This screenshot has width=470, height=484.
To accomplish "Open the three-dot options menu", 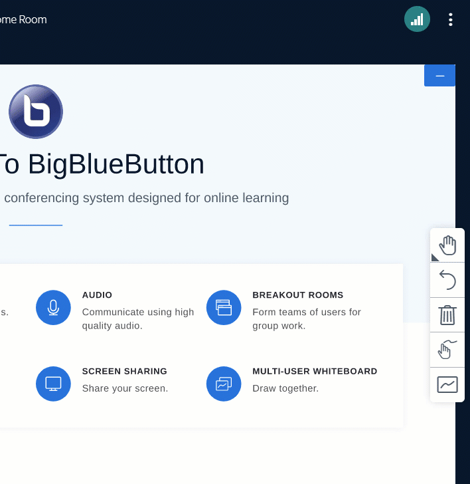I will 450,19.
